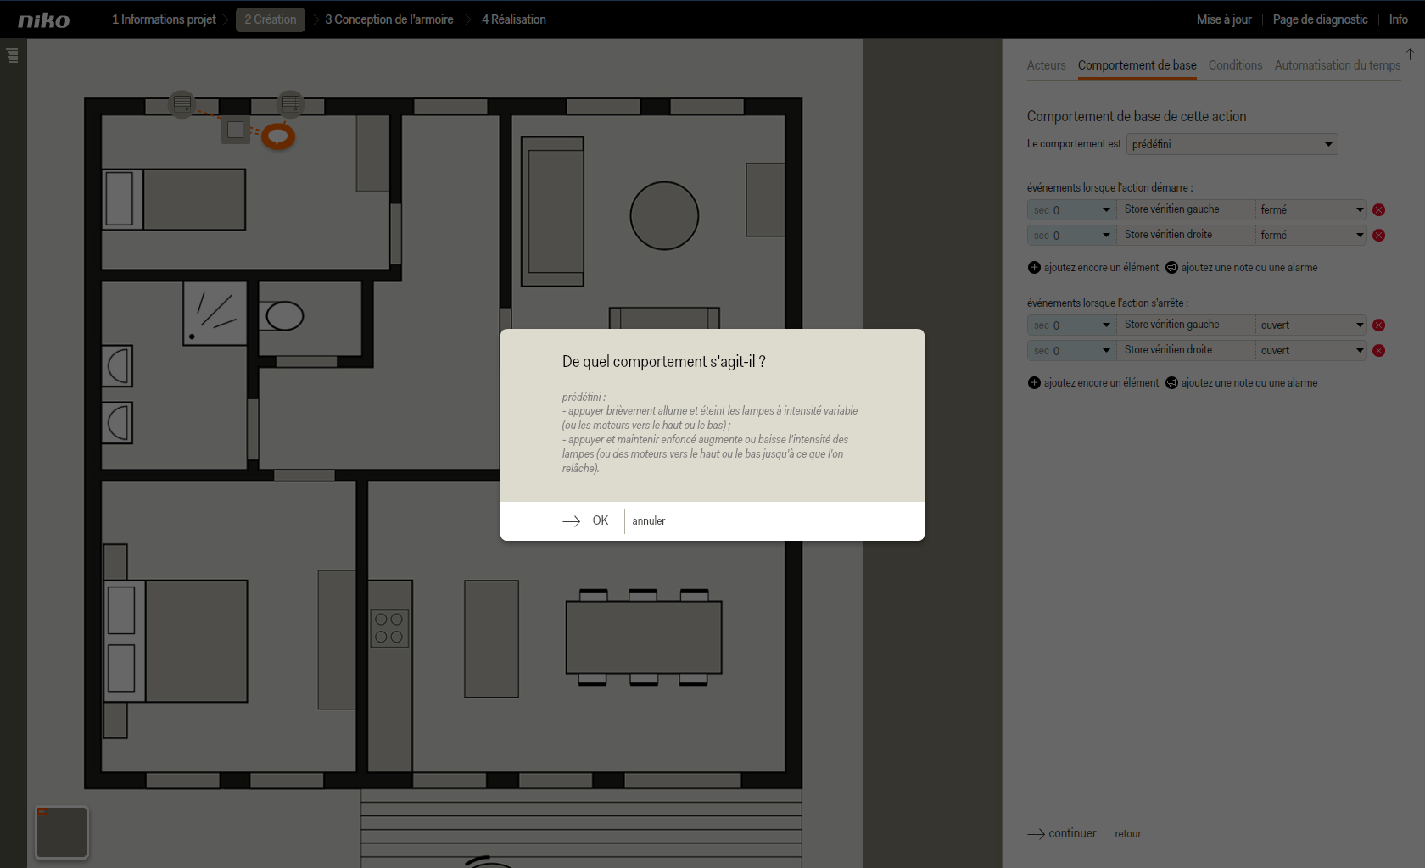
Task: Click the arrow icon beside continuer
Action: click(x=1036, y=834)
